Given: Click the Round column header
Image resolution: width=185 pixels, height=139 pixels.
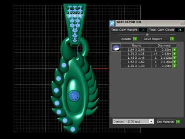Looking at the screenshot, I should coord(136,46).
